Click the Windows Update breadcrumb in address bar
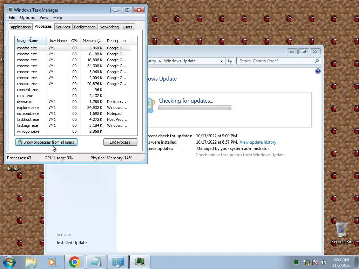359x269 pixels. [180, 61]
